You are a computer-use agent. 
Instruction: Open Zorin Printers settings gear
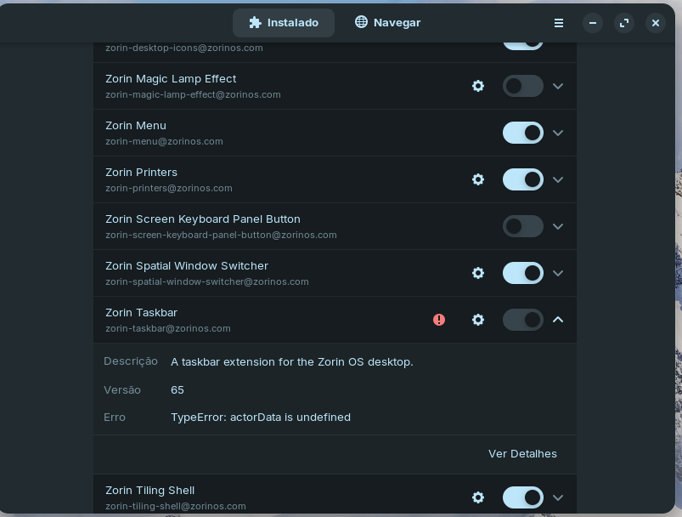478,179
